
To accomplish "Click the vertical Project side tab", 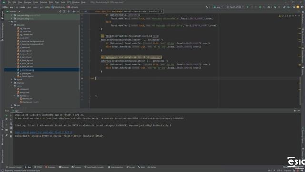I will point(2,15).
